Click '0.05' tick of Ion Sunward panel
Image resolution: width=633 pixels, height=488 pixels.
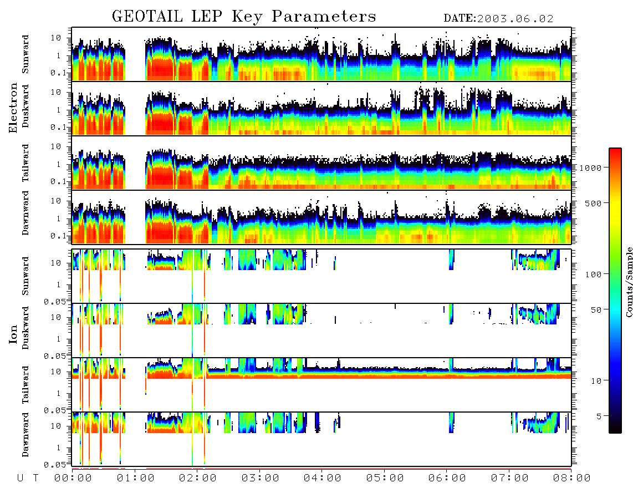[x=55, y=301]
